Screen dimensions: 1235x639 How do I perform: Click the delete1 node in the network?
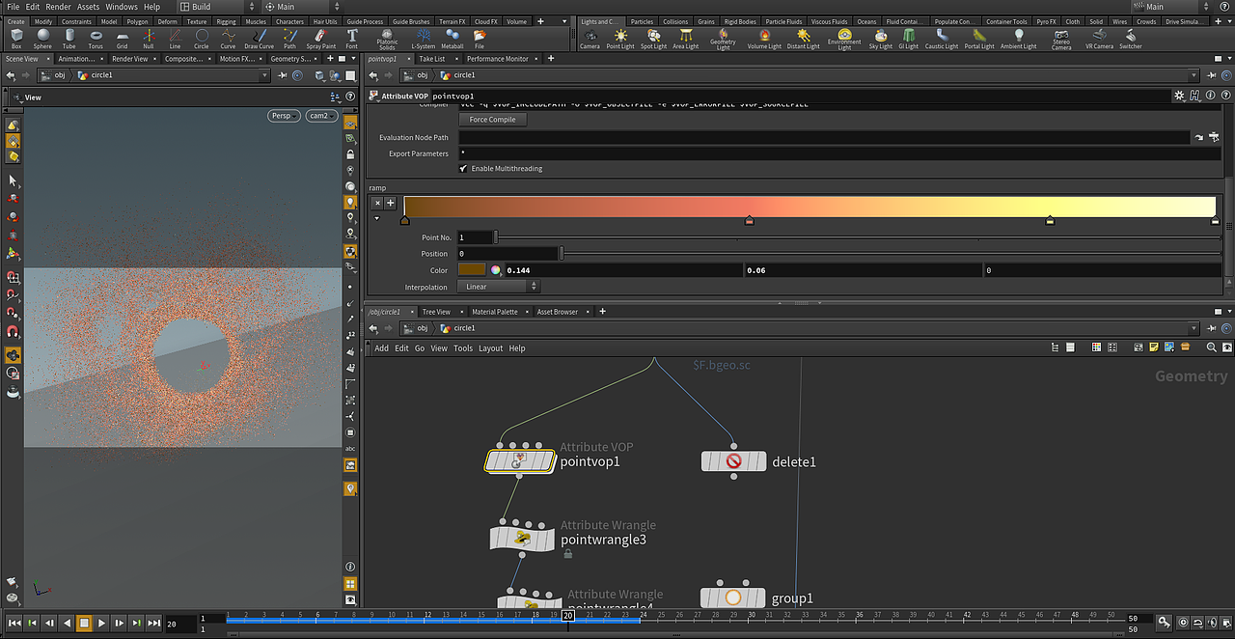coord(733,461)
